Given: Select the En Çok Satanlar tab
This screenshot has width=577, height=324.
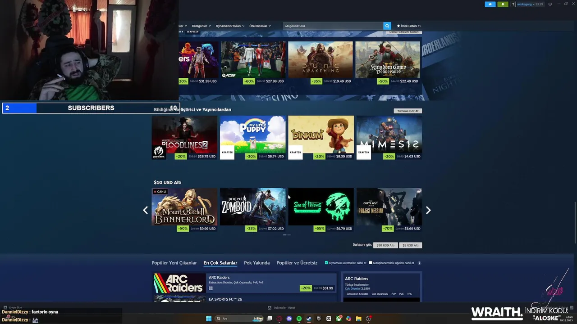Looking at the screenshot, I should 220,263.
